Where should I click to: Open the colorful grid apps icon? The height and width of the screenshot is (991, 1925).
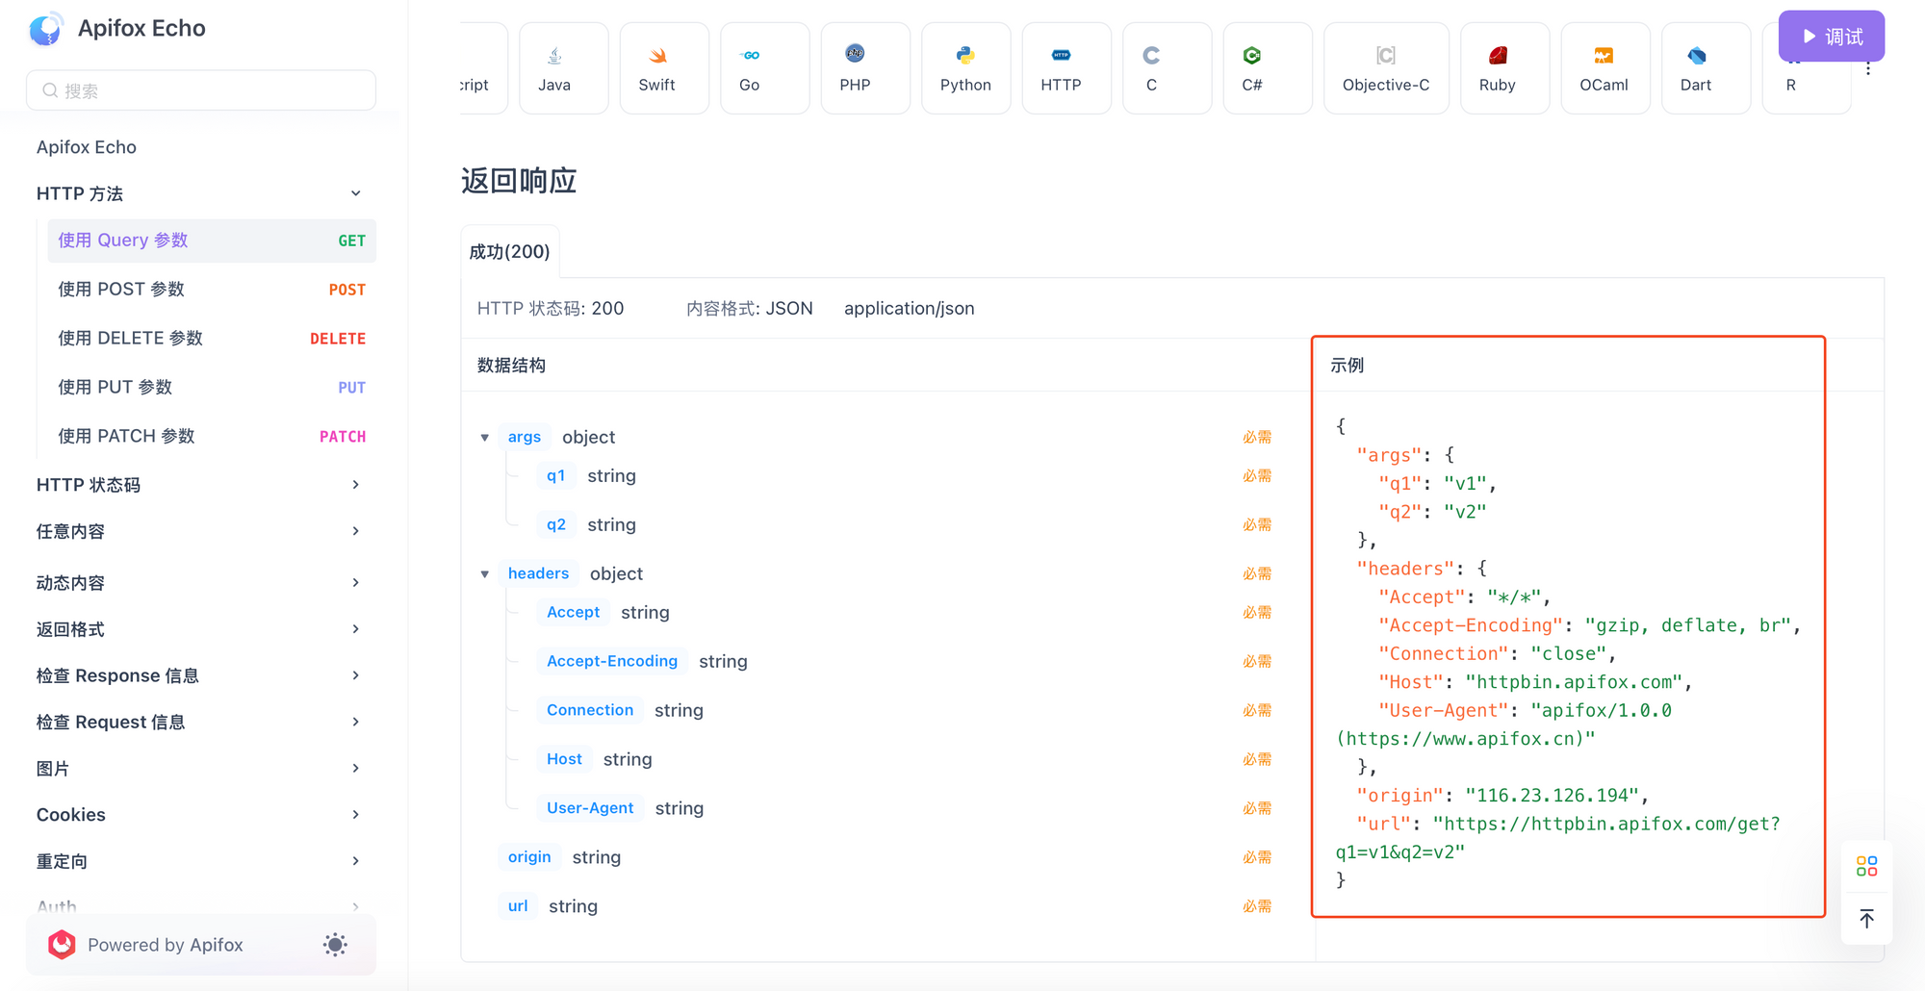click(1866, 867)
